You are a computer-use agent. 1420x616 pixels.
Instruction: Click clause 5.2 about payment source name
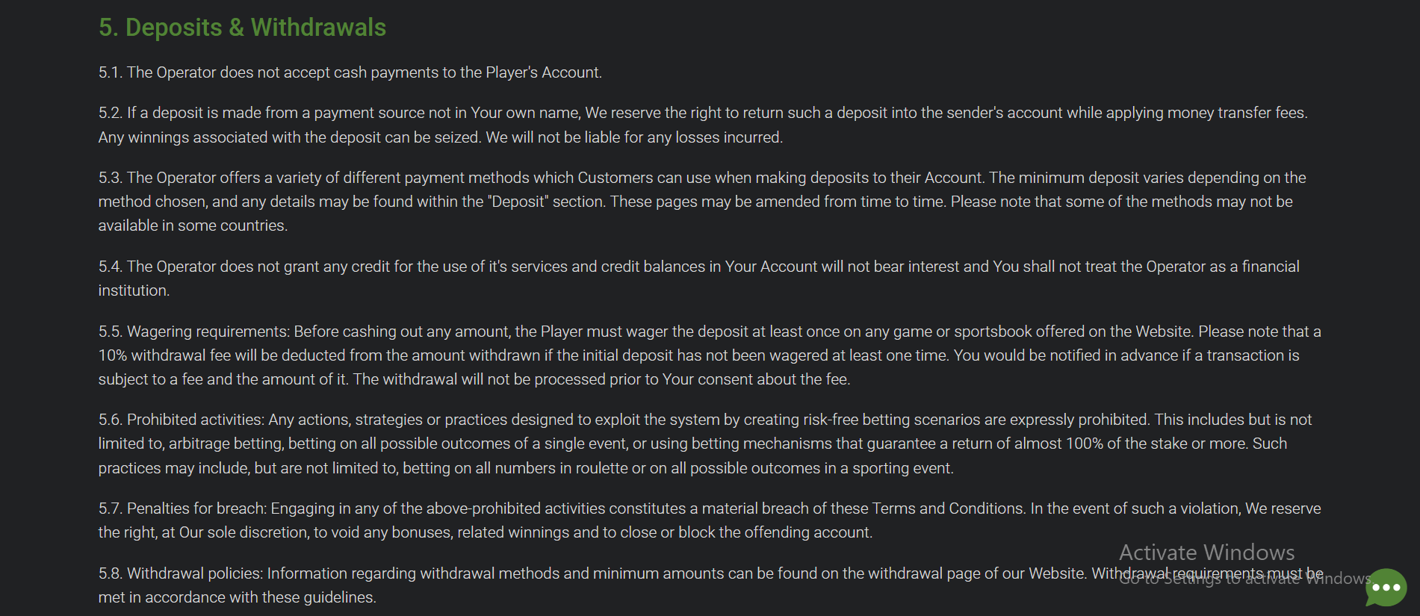[703, 113]
